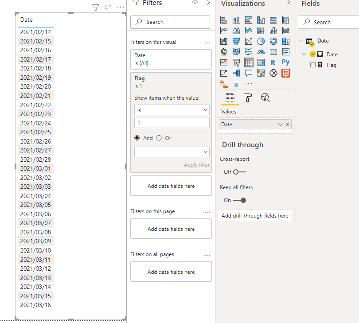Viewport: 359px width, 323px height.
Task: Select the Donut chart visual
Action: (x=273, y=41)
